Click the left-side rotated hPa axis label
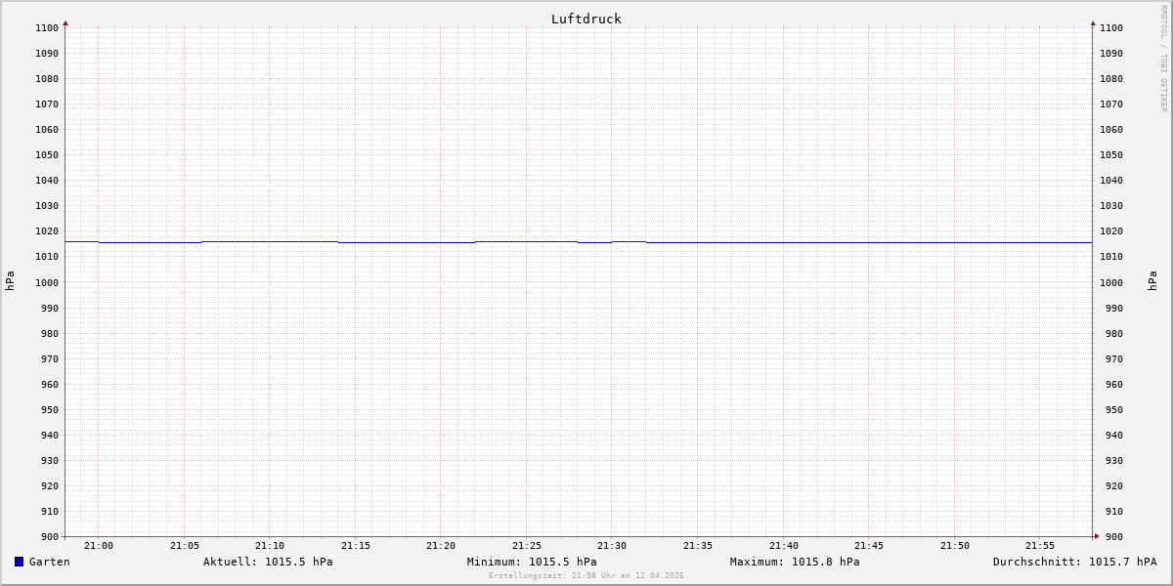 coord(10,280)
